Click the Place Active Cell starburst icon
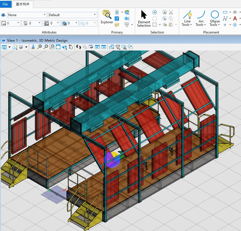Image resolution: width=241 pixels, height=231 pixels. (235, 25)
